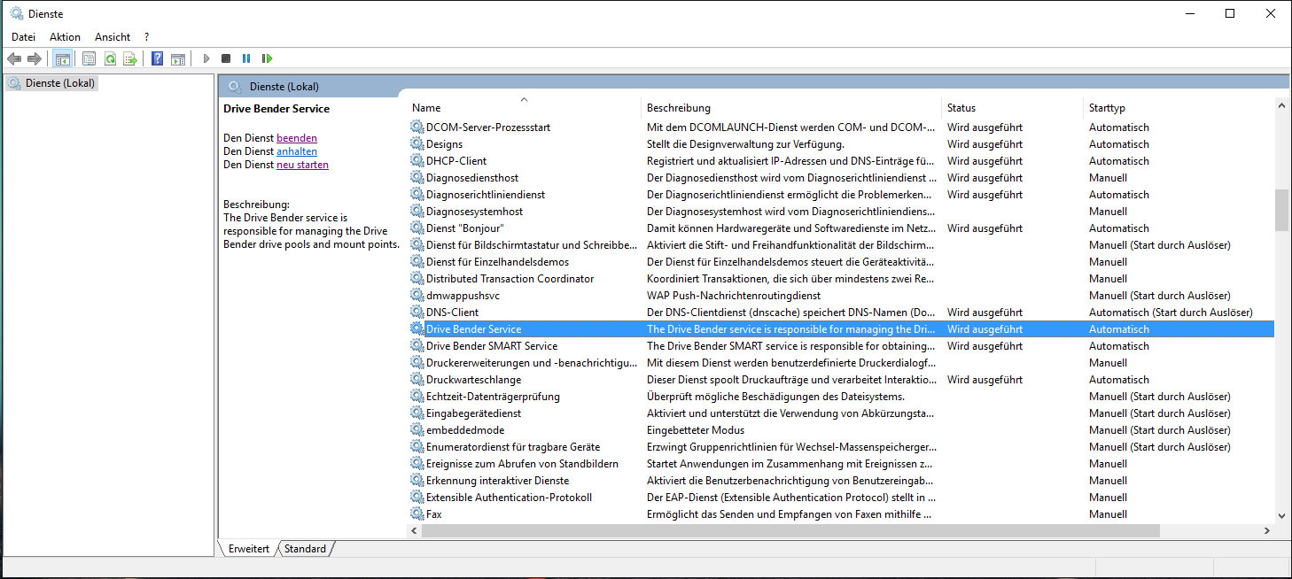Click the Restart service toolbar icon
Screen dimensions: 1292x579
pos(267,58)
